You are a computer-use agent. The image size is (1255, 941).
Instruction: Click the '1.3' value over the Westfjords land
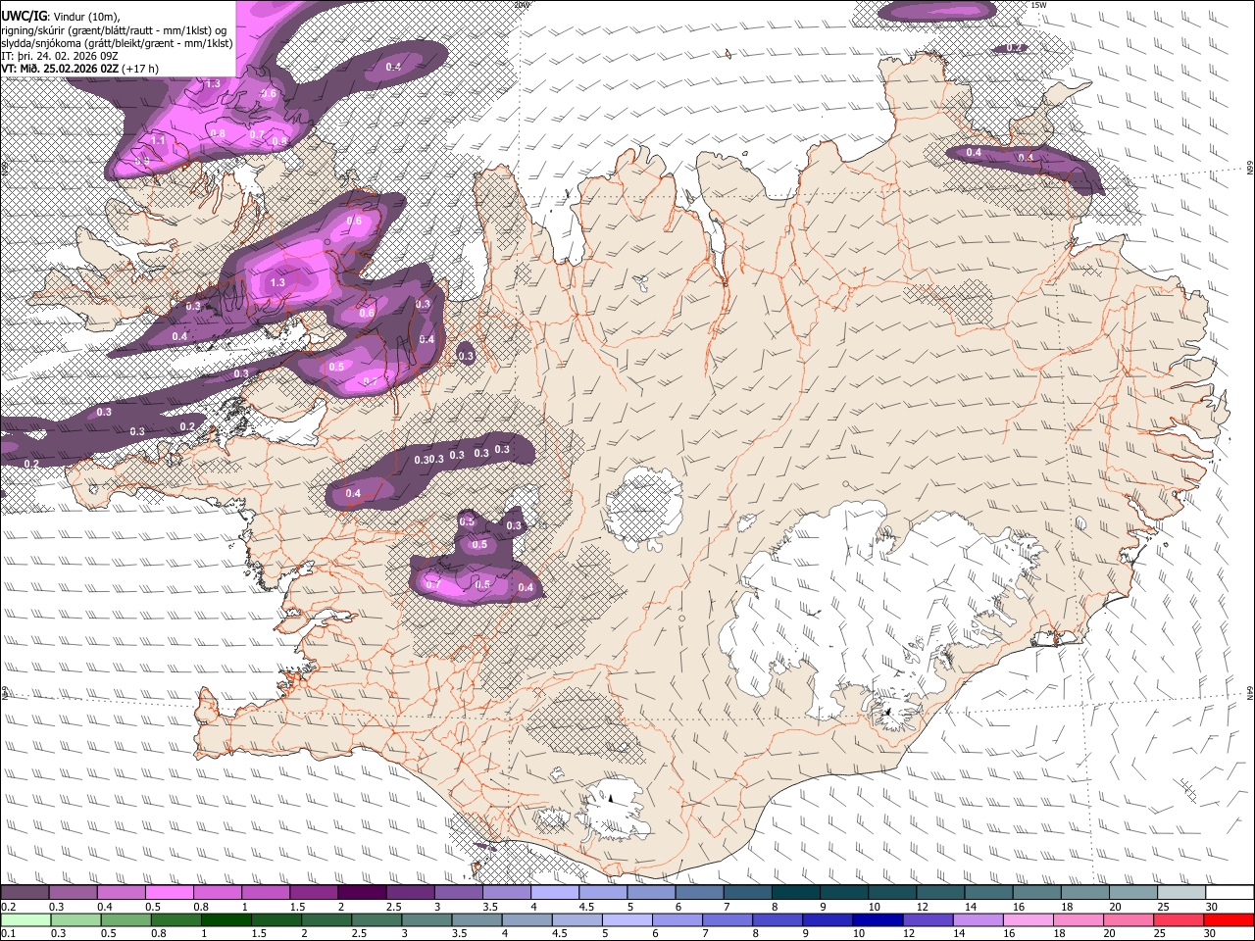click(x=277, y=282)
